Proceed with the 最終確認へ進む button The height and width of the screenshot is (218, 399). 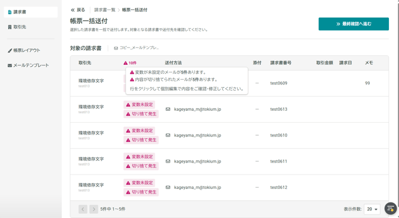click(x=354, y=24)
